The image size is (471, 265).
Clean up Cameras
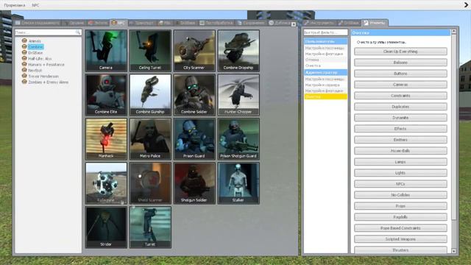pyautogui.click(x=400, y=85)
